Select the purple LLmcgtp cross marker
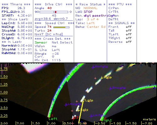 [x=66, y=105]
